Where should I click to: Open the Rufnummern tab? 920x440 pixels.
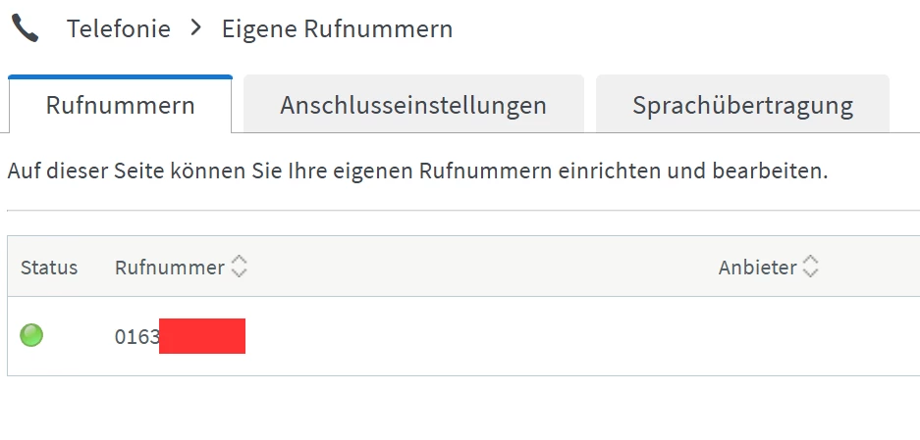[x=120, y=105]
